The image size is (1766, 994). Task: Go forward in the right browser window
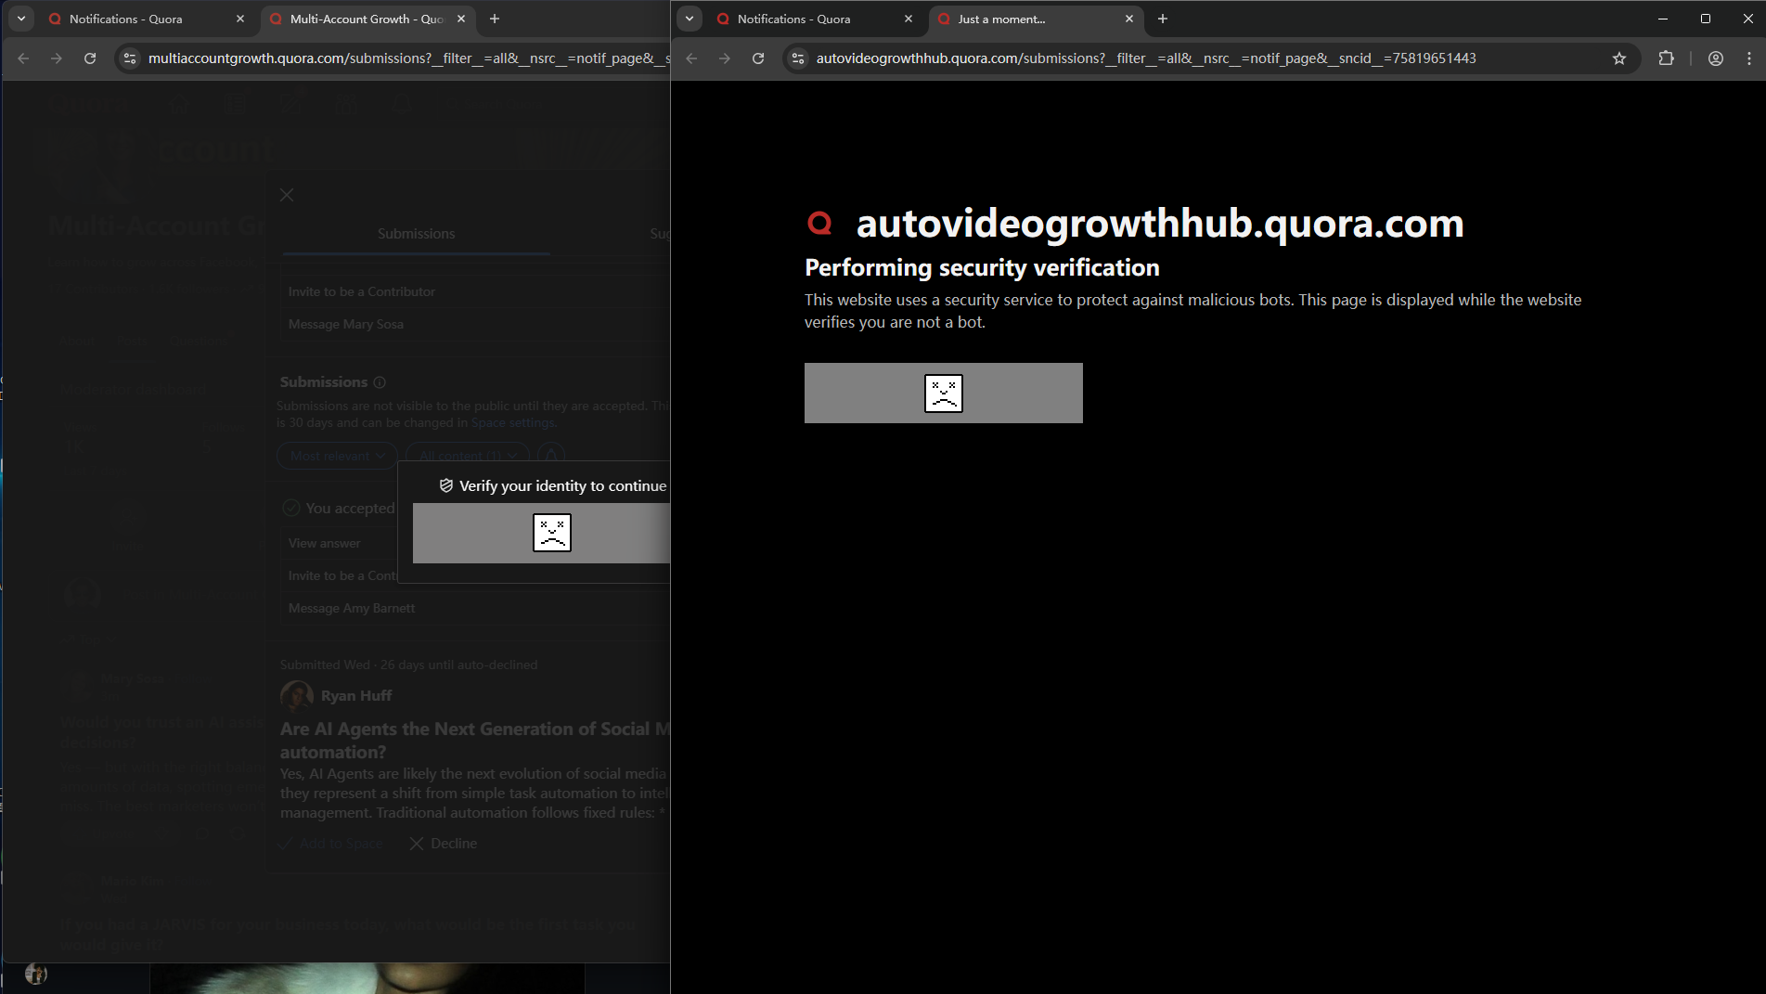tap(725, 58)
